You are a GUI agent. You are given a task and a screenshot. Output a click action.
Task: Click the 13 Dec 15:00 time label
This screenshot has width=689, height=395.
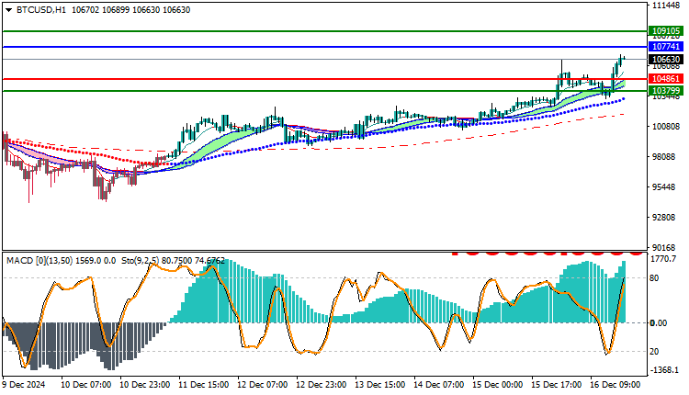click(x=380, y=385)
